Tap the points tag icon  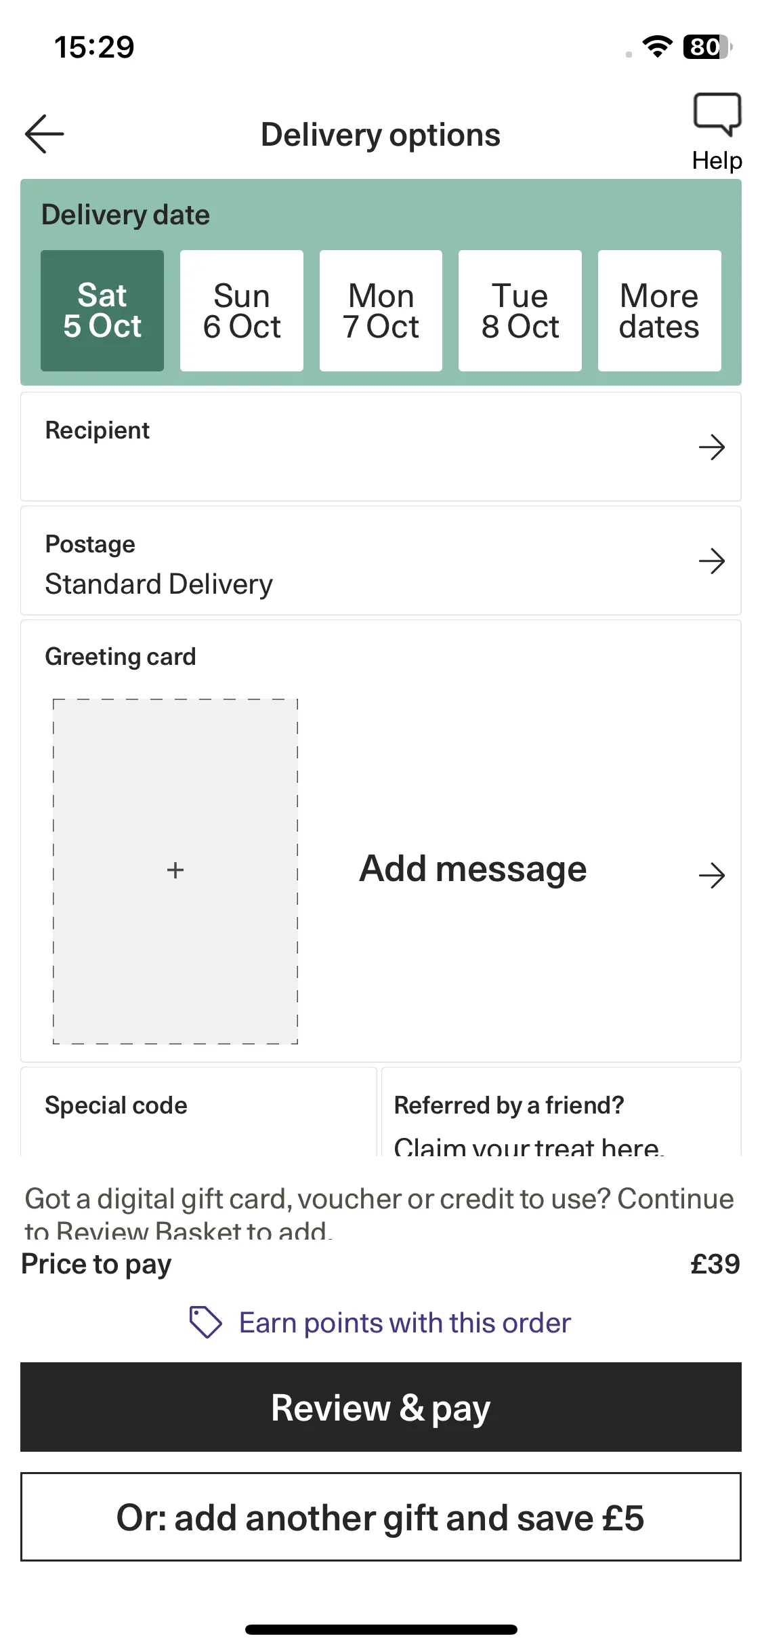click(x=205, y=1322)
